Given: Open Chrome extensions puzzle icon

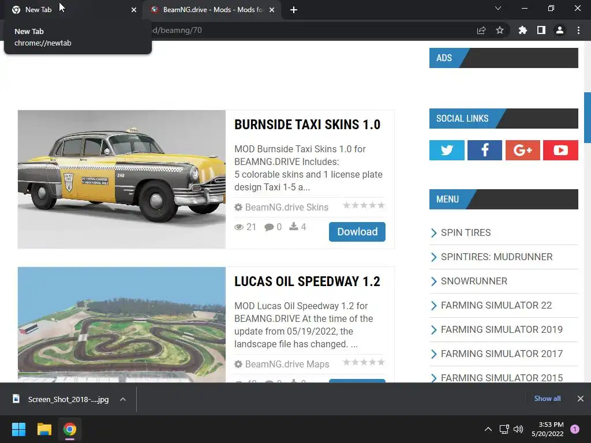Looking at the screenshot, I should point(523,30).
